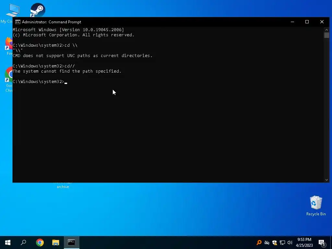Click the 'cd \\' command line
The image size is (332, 249).
point(45,45)
